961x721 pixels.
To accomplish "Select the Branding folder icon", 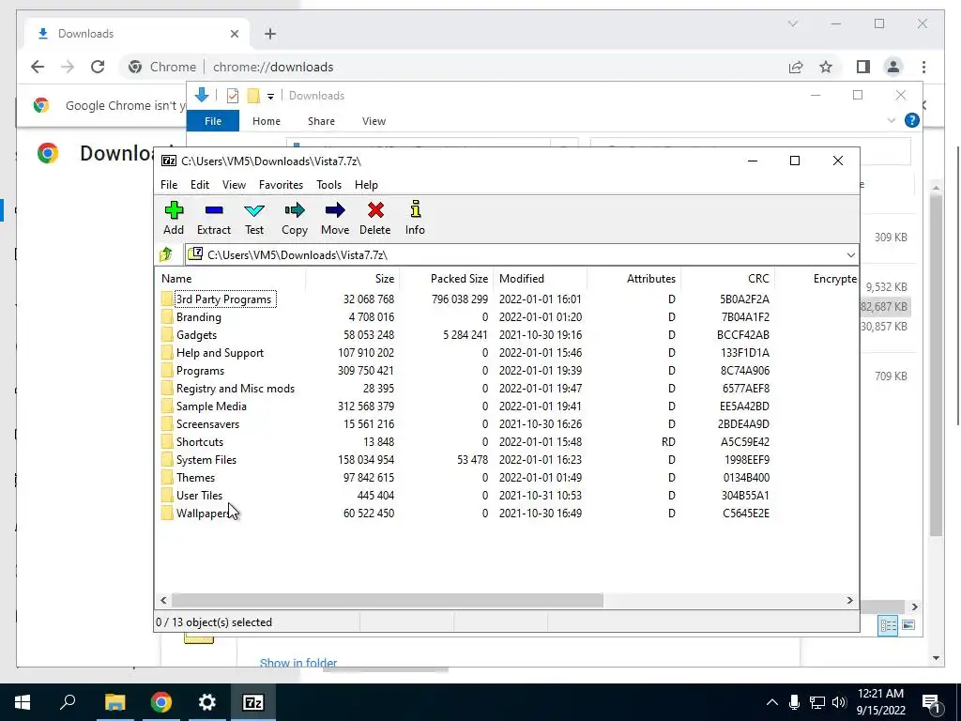I will pos(167,317).
